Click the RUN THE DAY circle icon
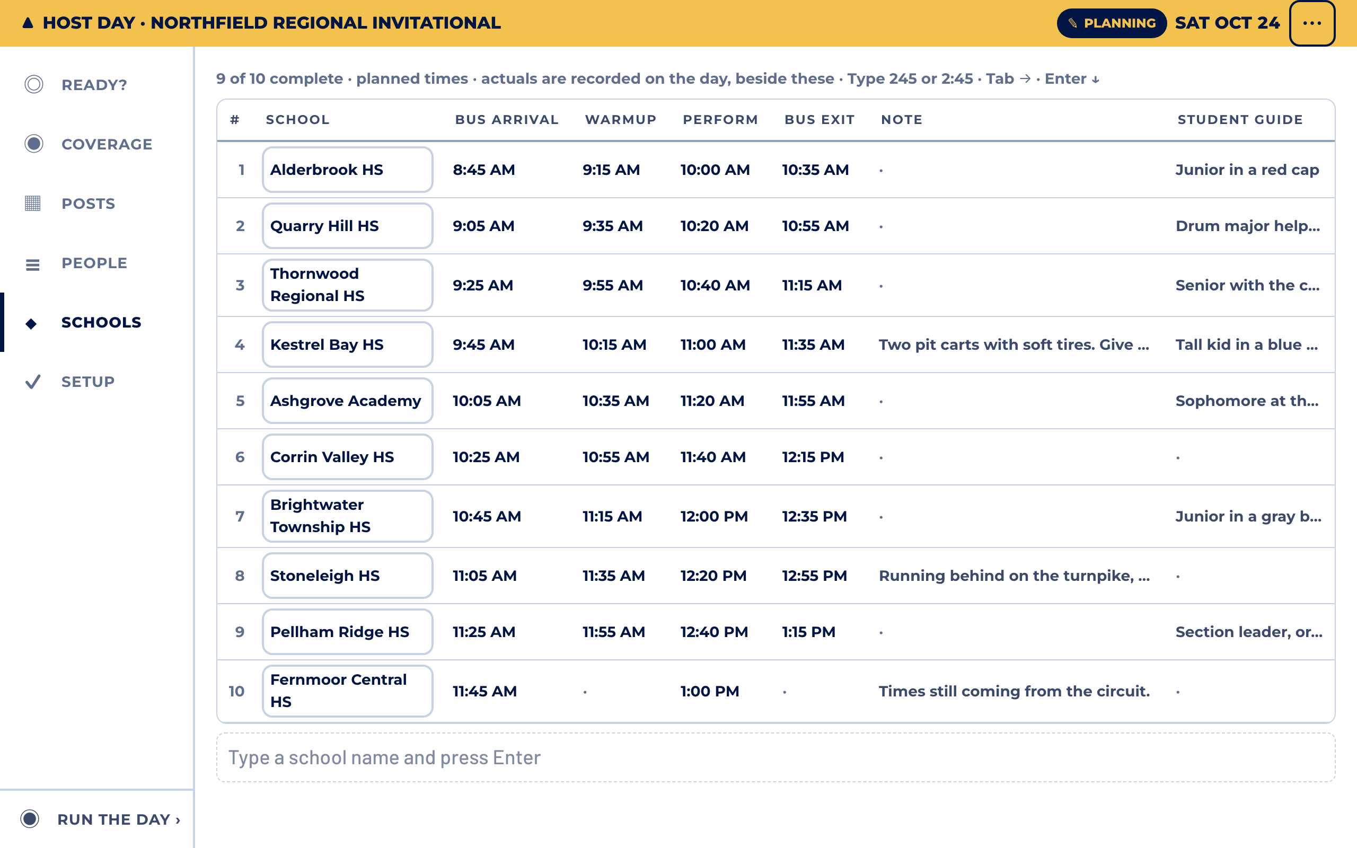Screen dimensions: 1357x848 (30, 819)
